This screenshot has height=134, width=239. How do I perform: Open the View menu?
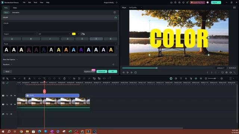click(x=41, y=3)
